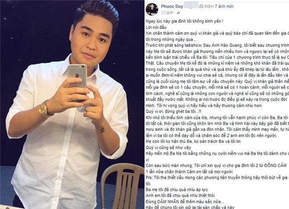Click the globe public-privacy icon
Screen dimensions: 289x209
pos(178,13)
